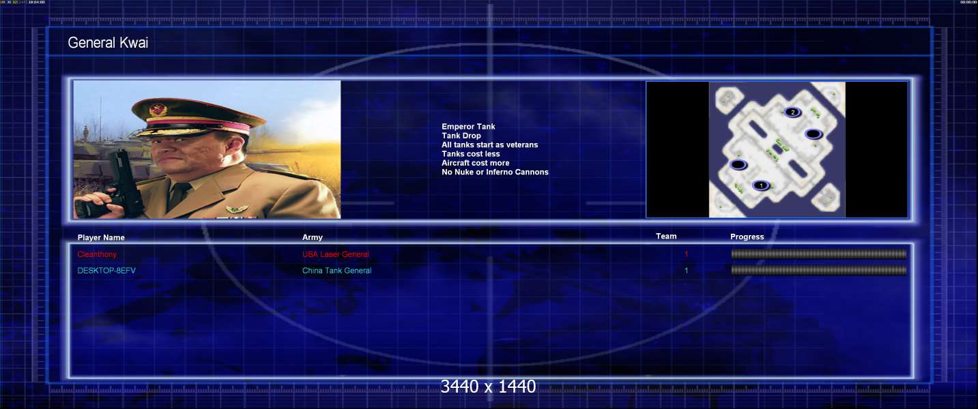Click 'No Nuke or Inferno Cannons' text
Image resolution: width=978 pixels, height=409 pixels.
495,172
